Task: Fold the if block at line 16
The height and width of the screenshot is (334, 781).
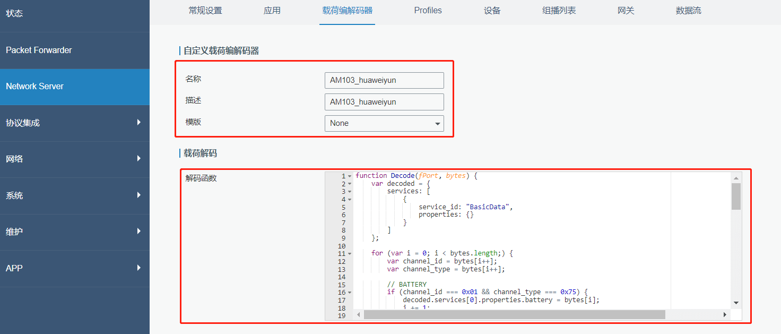Action: (x=350, y=293)
